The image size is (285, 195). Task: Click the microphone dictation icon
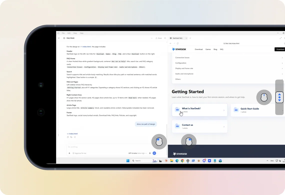[150, 153]
